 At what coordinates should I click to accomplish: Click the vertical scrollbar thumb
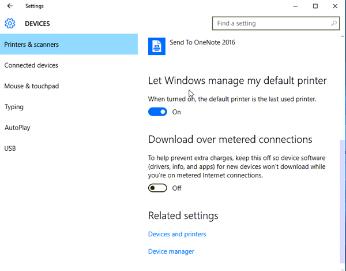pyautogui.click(x=343, y=201)
